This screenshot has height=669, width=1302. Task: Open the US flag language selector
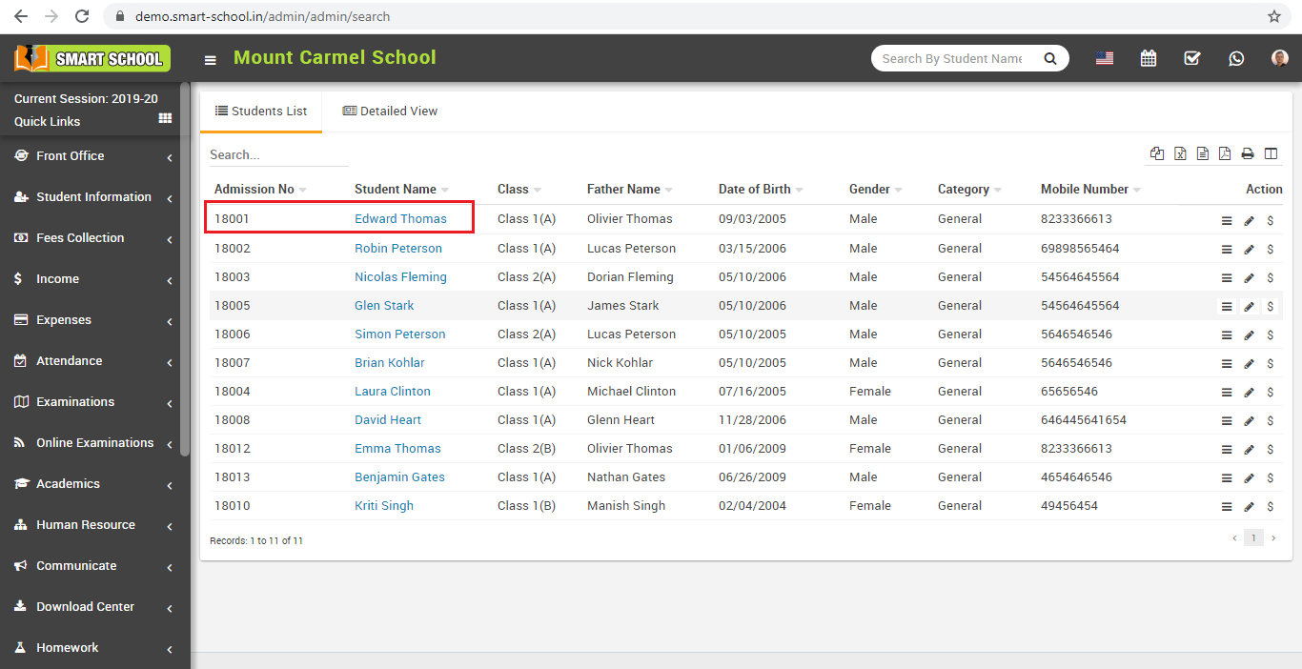(x=1105, y=58)
